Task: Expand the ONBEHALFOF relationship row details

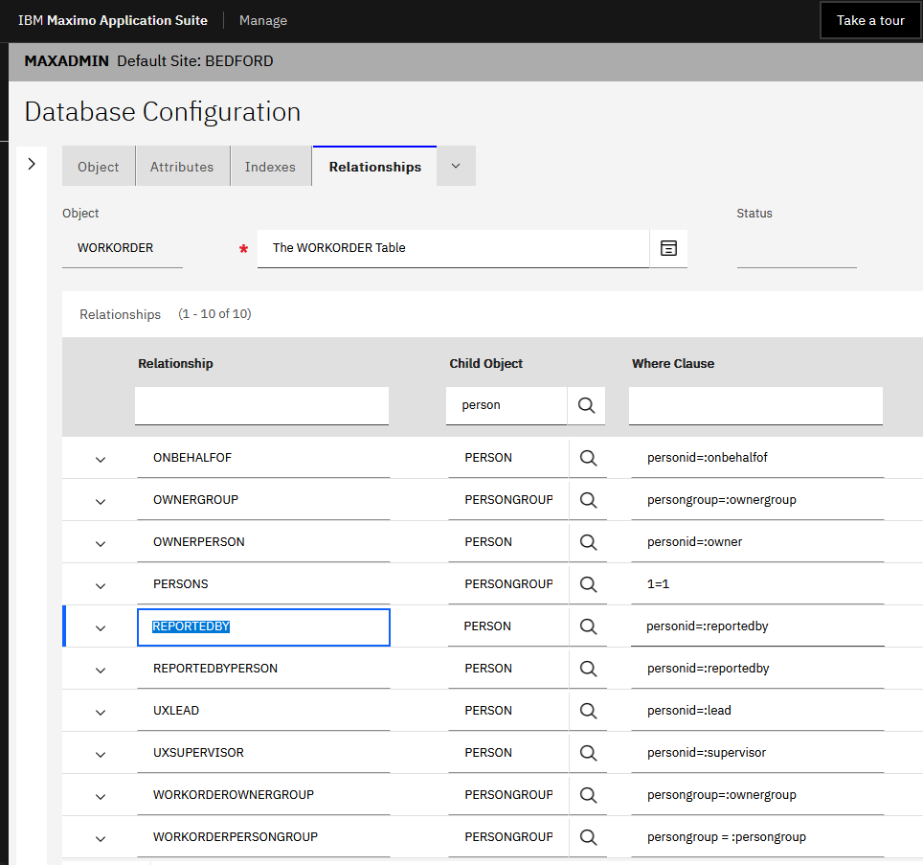Action: click(101, 459)
